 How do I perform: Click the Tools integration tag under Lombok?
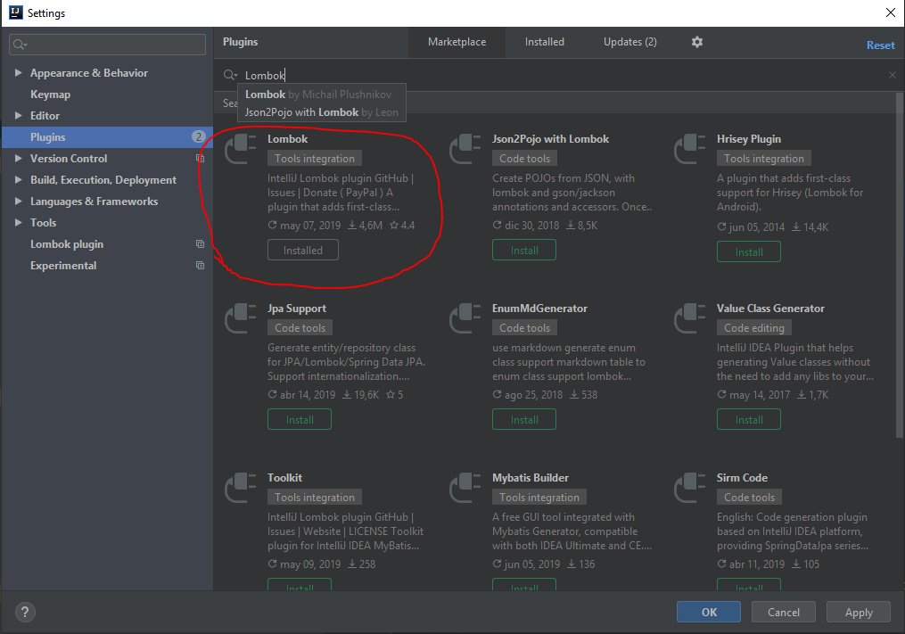[315, 158]
